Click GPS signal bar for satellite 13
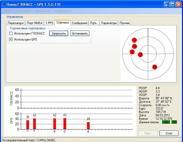Viewport: 183px width, 142px height. [65, 124]
